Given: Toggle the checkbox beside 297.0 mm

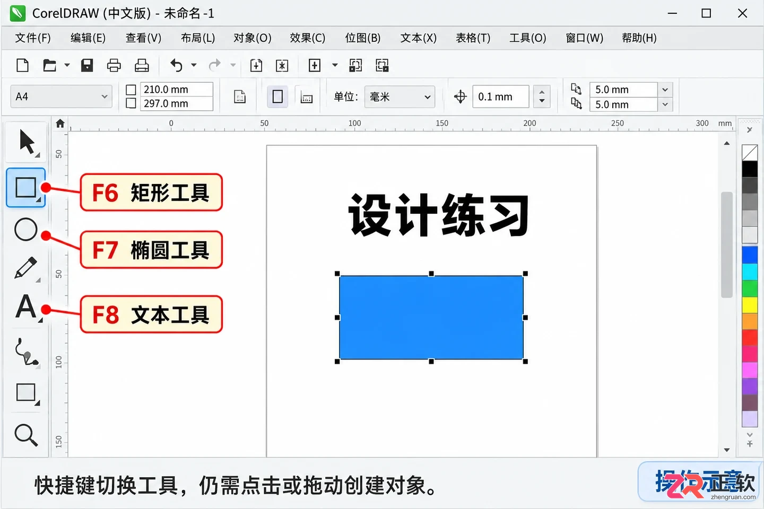Looking at the screenshot, I should click(x=131, y=103).
